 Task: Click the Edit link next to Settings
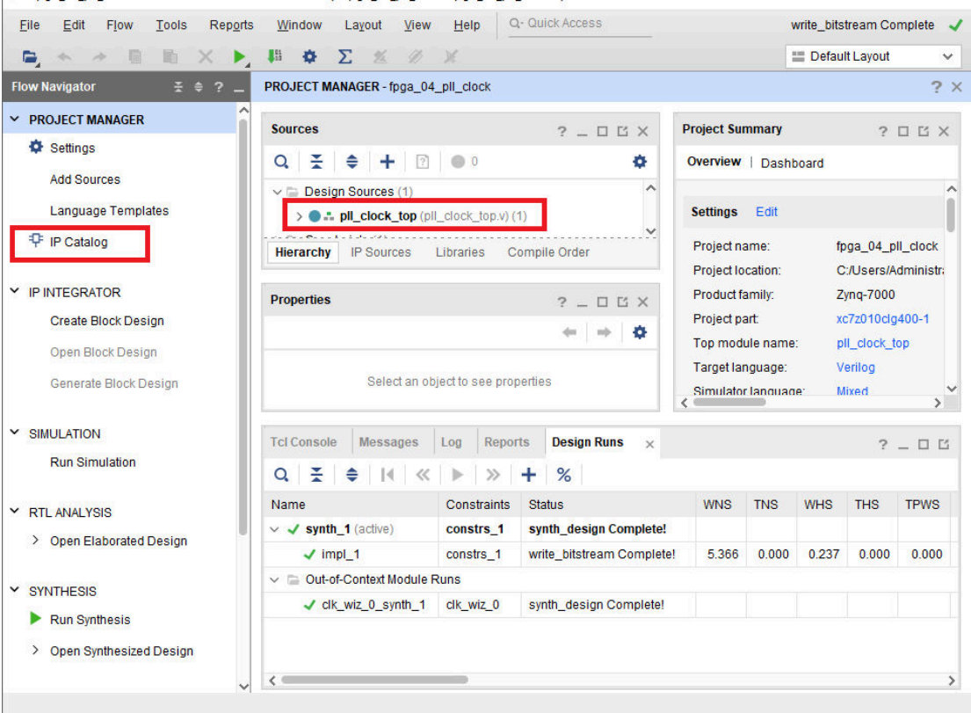click(x=766, y=212)
